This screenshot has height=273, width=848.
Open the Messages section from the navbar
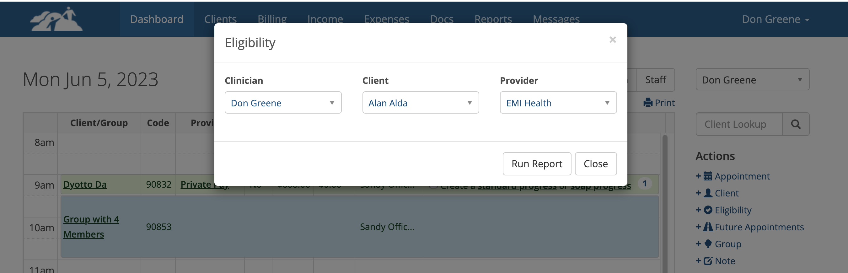pos(556,19)
